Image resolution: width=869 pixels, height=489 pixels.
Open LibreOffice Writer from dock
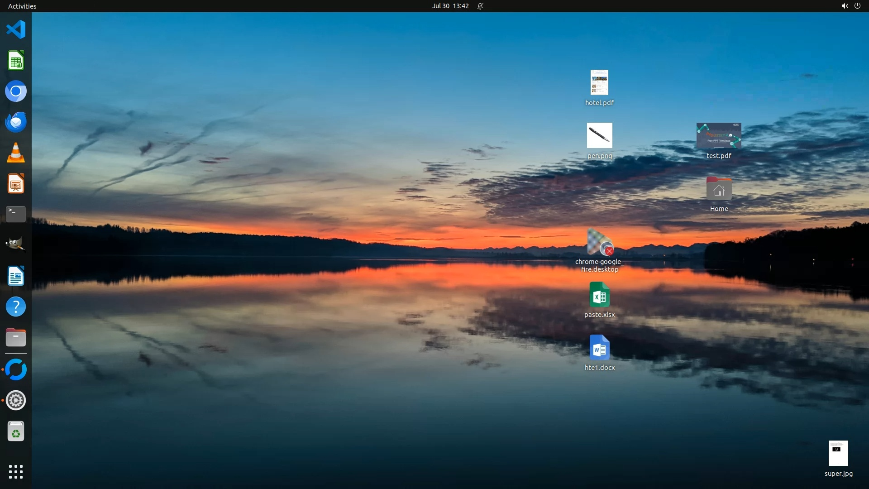pos(16,276)
